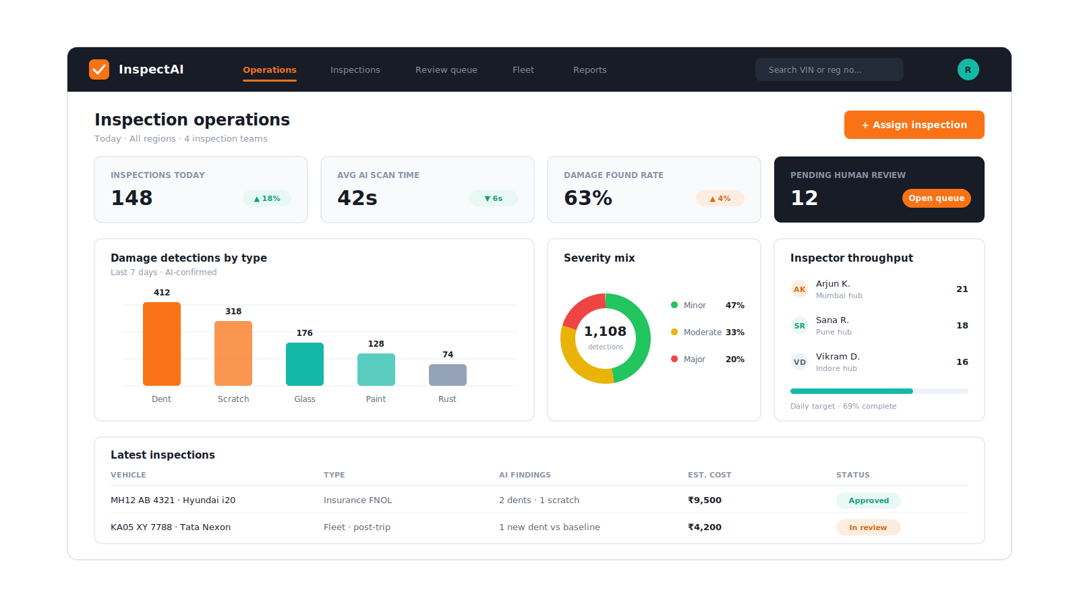The image size is (1079, 607).
Task: Click the 18% increase badge
Action: pyautogui.click(x=267, y=198)
